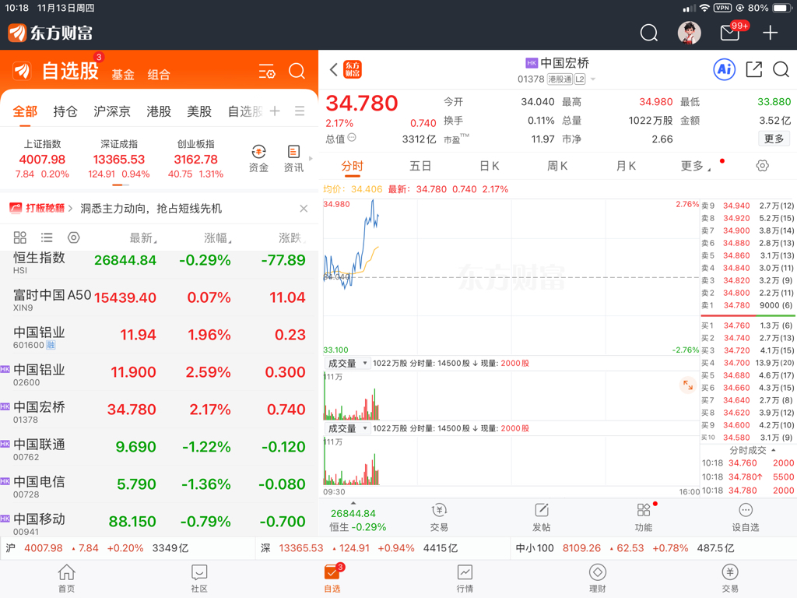
Task: Tap the plus icon in top header
Action: coord(770,33)
